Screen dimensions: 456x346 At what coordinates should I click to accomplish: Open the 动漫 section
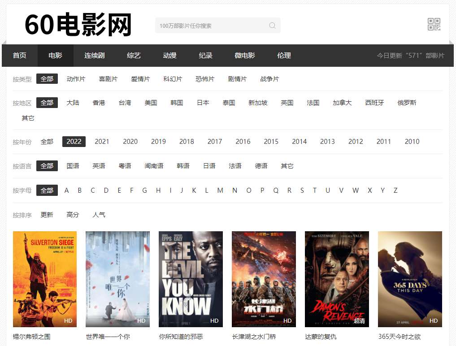(169, 56)
